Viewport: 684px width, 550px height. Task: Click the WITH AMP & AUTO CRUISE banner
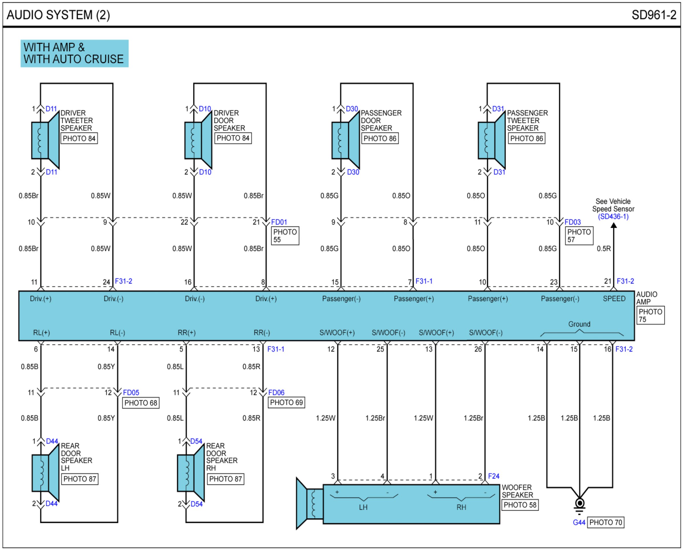point(74,53)
